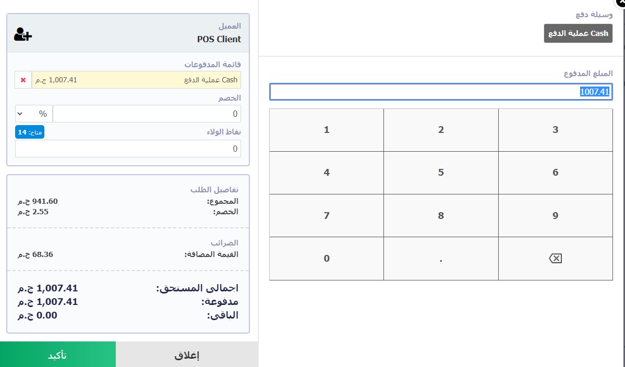This screenshot has width=625, height=367.
Task: Confirm payment with the green تأكيد button
Action: (x=58, y=354)
